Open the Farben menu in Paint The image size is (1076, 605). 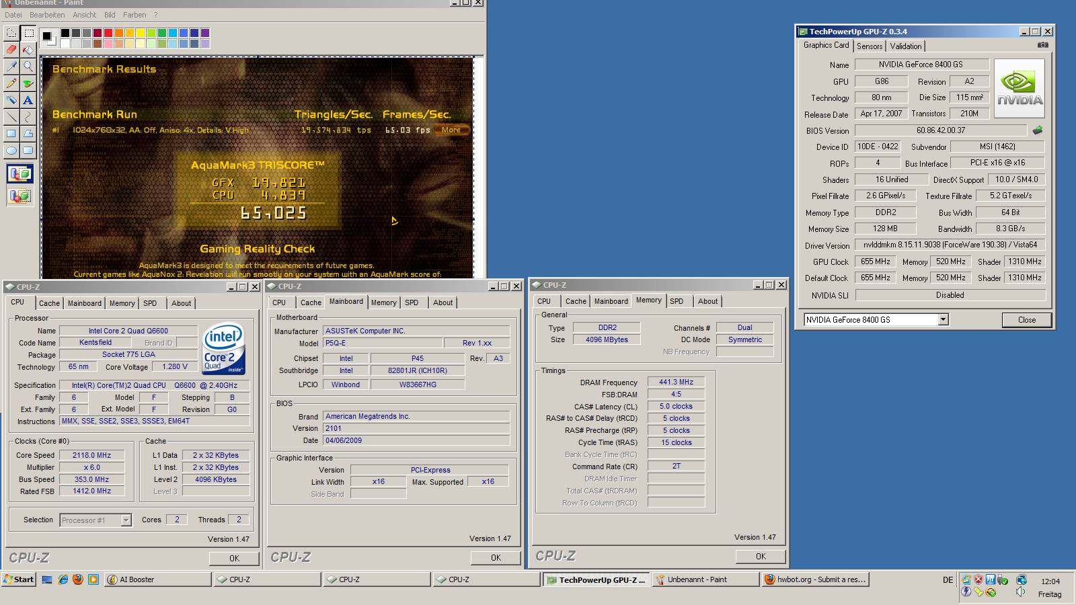134,15
